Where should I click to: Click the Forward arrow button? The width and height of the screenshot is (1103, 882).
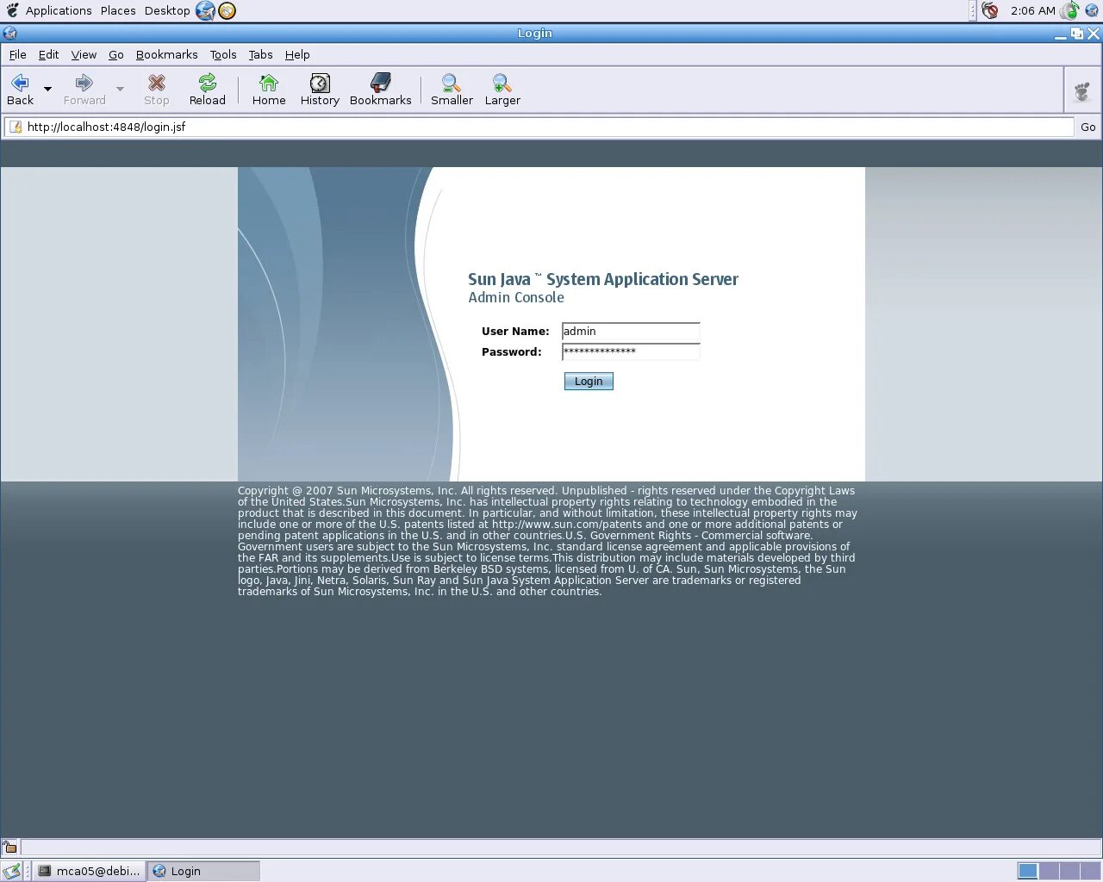[84, 90]
